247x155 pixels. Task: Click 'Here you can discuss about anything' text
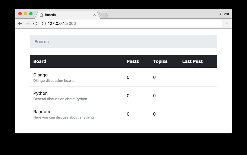coord(63,117)
